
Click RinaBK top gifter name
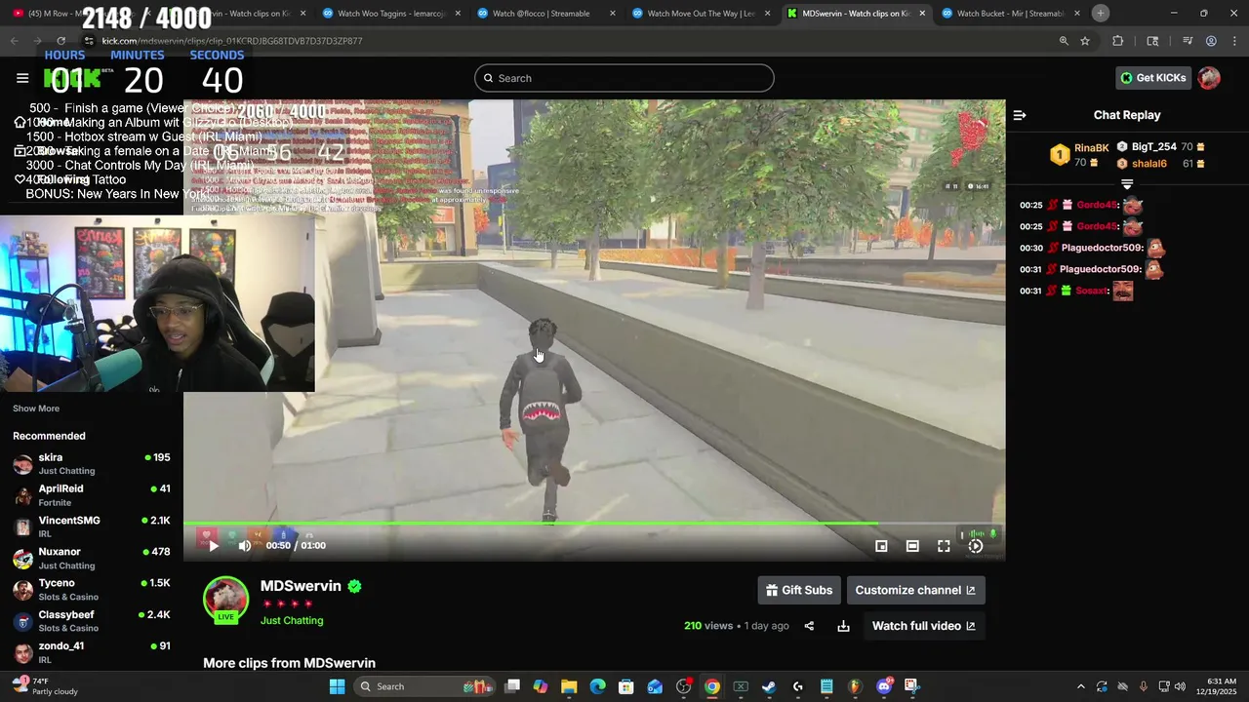[x=1091, y=148]
